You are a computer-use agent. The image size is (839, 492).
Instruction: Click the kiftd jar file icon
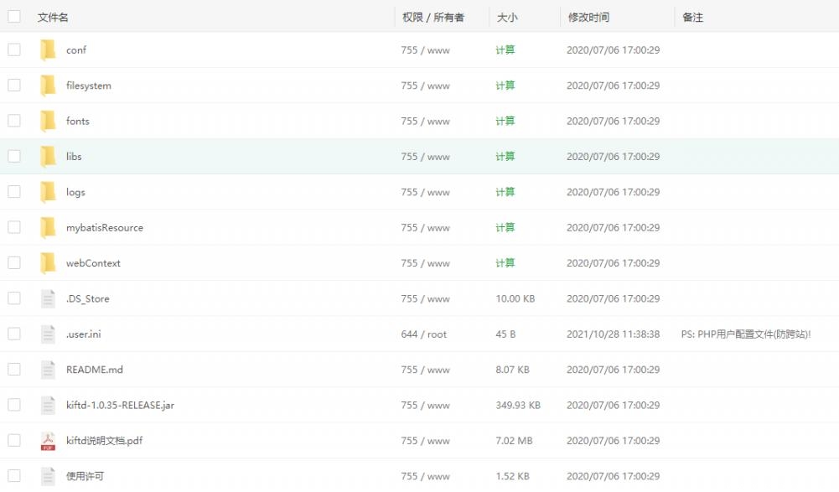coord(48,405)
